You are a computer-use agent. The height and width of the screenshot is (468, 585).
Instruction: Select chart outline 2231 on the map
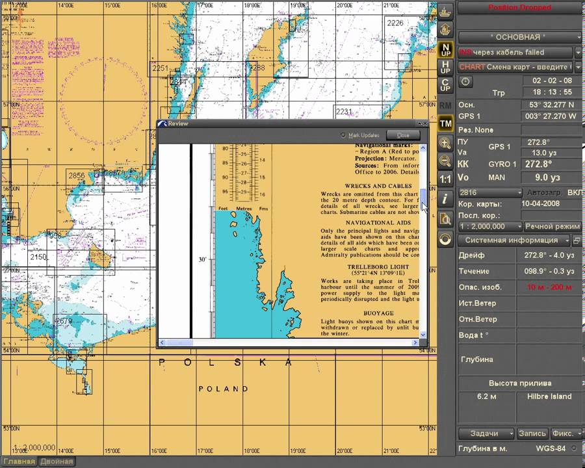tap(344, 112)
